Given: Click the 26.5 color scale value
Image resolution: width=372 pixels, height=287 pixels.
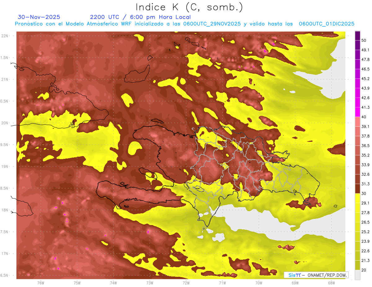Looking at the screenshot, I should pos(365,222).
